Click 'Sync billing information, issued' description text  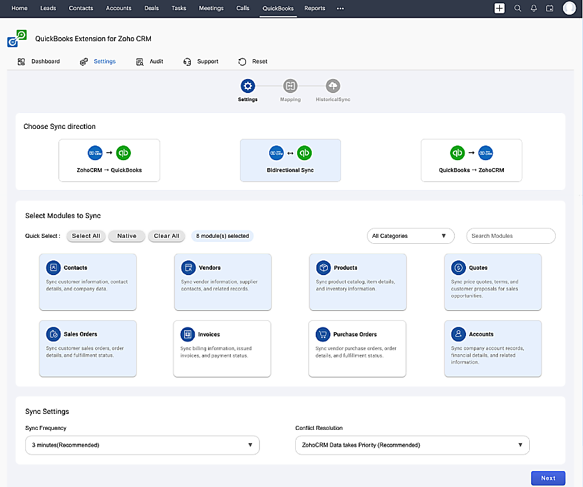[216, 348]
